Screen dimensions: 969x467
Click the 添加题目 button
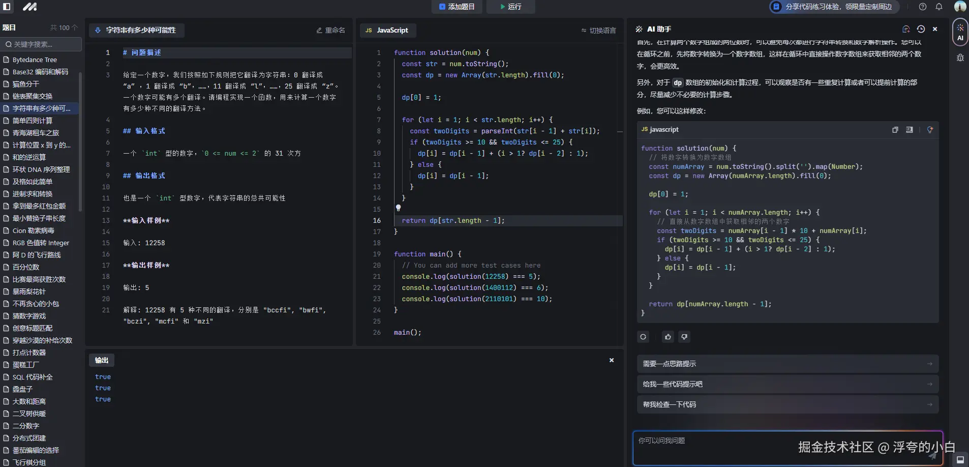click(457, 7)
